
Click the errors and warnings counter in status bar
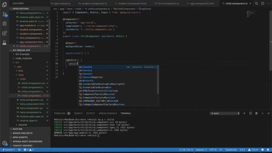coord(29,150)
